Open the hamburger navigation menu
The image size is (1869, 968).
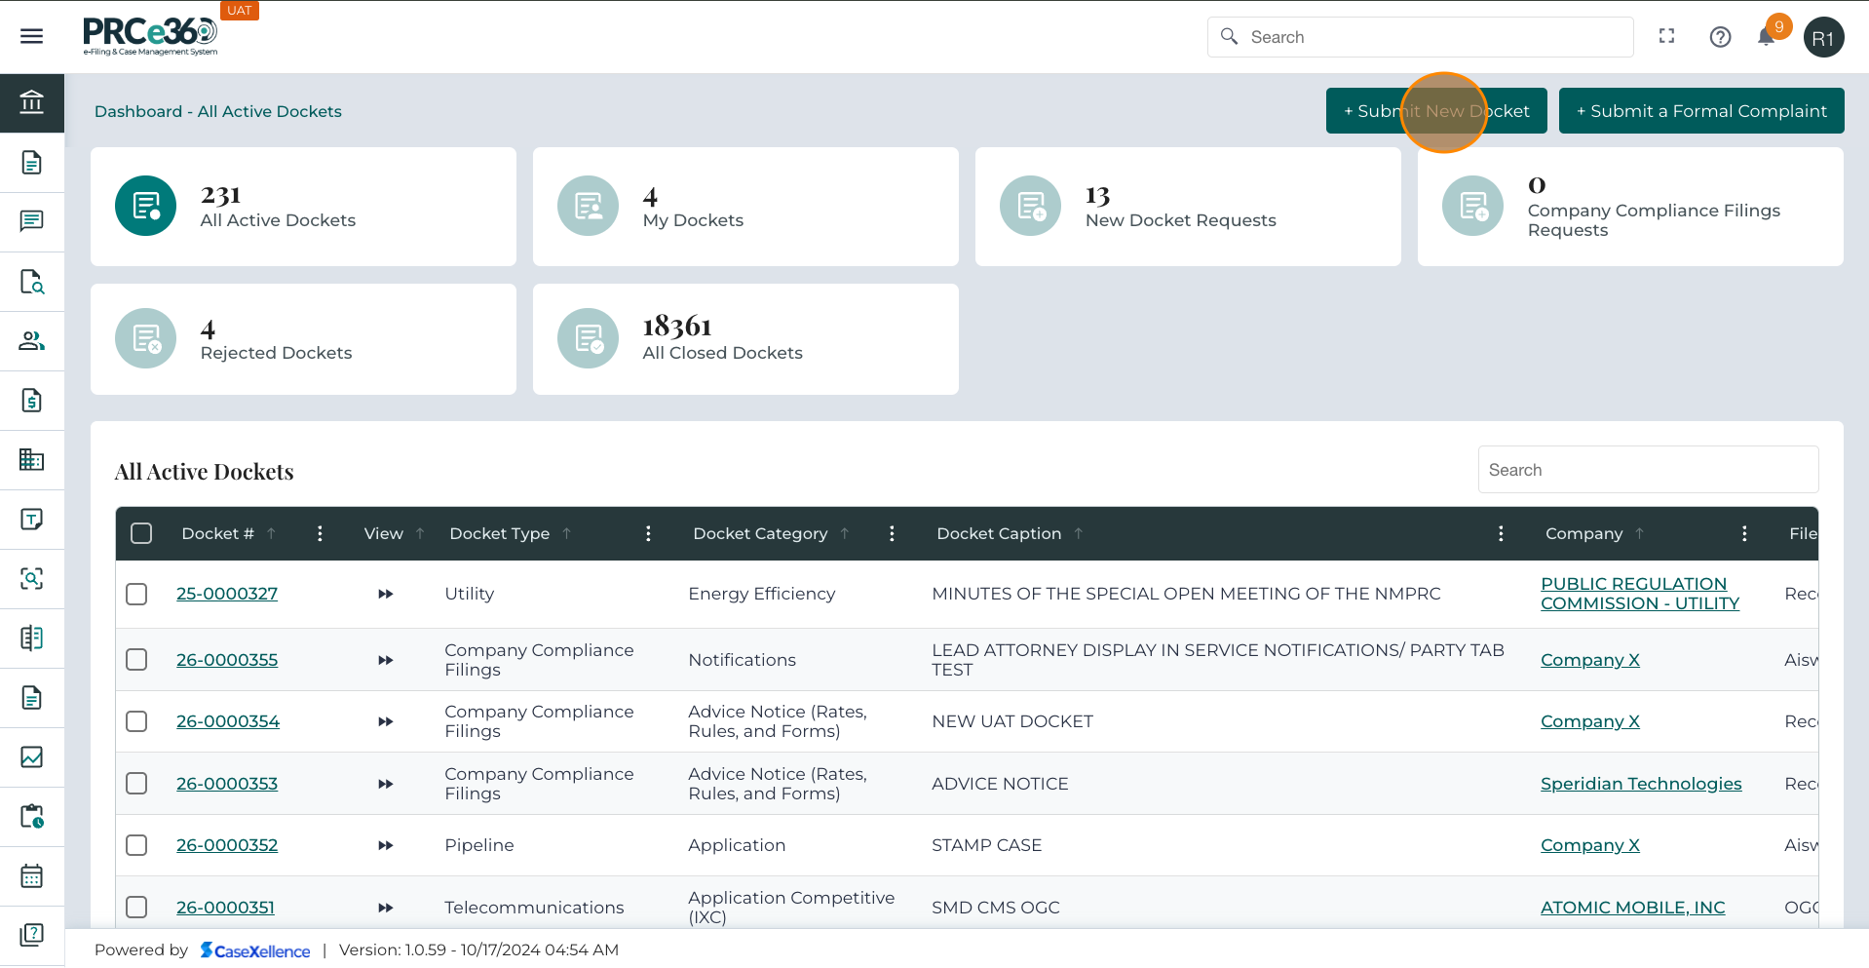tap(31, 37)
